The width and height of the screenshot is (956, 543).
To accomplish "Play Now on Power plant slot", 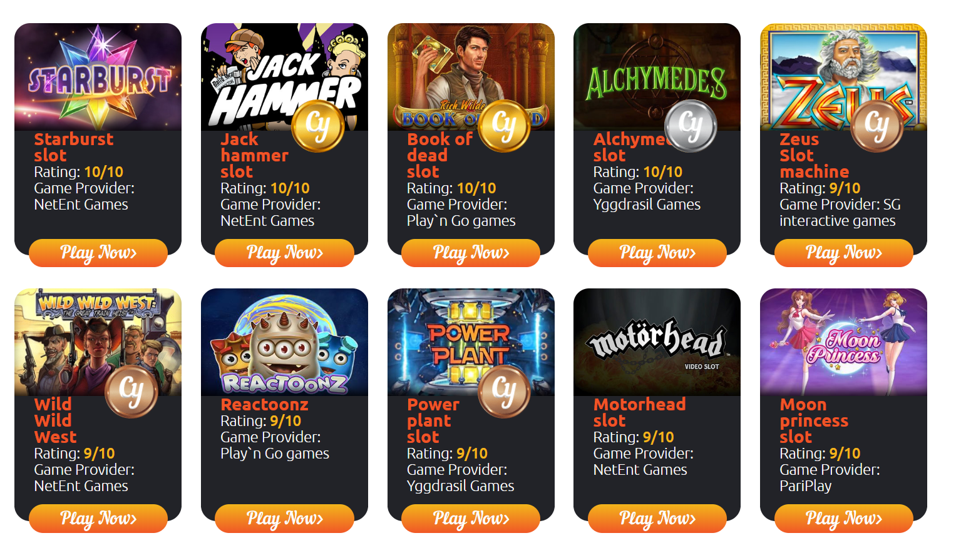I will [x=471, y=519].
